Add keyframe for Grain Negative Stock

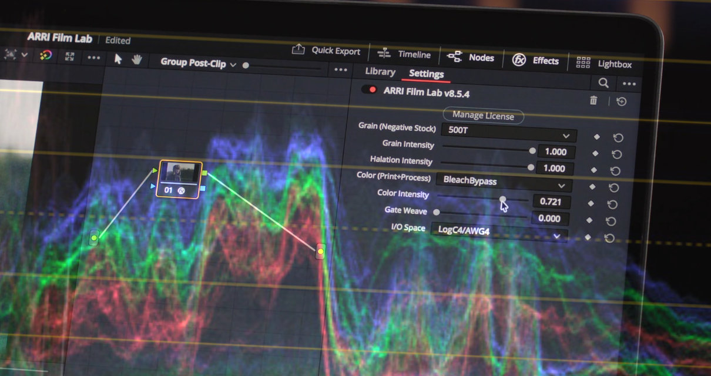click(x=597, y=137)
